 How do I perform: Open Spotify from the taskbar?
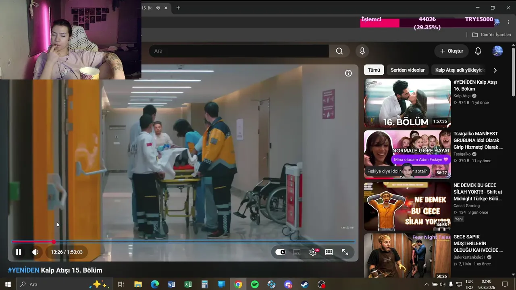[255, 284]
